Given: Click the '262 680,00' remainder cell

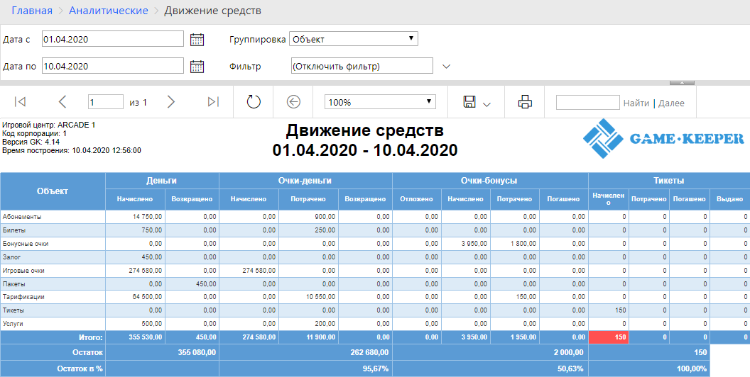Looking at the screenshot, I should (x=305, y=353).
